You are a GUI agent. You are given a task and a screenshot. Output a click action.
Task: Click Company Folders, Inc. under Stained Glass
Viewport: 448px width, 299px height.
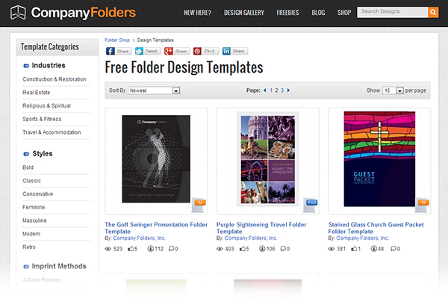(363, 238)
